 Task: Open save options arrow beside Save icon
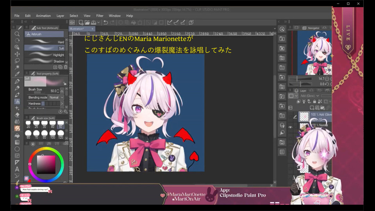point(98,23)
